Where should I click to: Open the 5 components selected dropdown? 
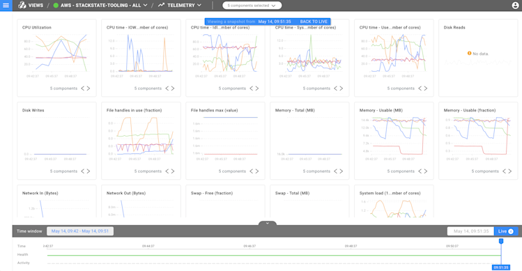[x=252, y=6]
